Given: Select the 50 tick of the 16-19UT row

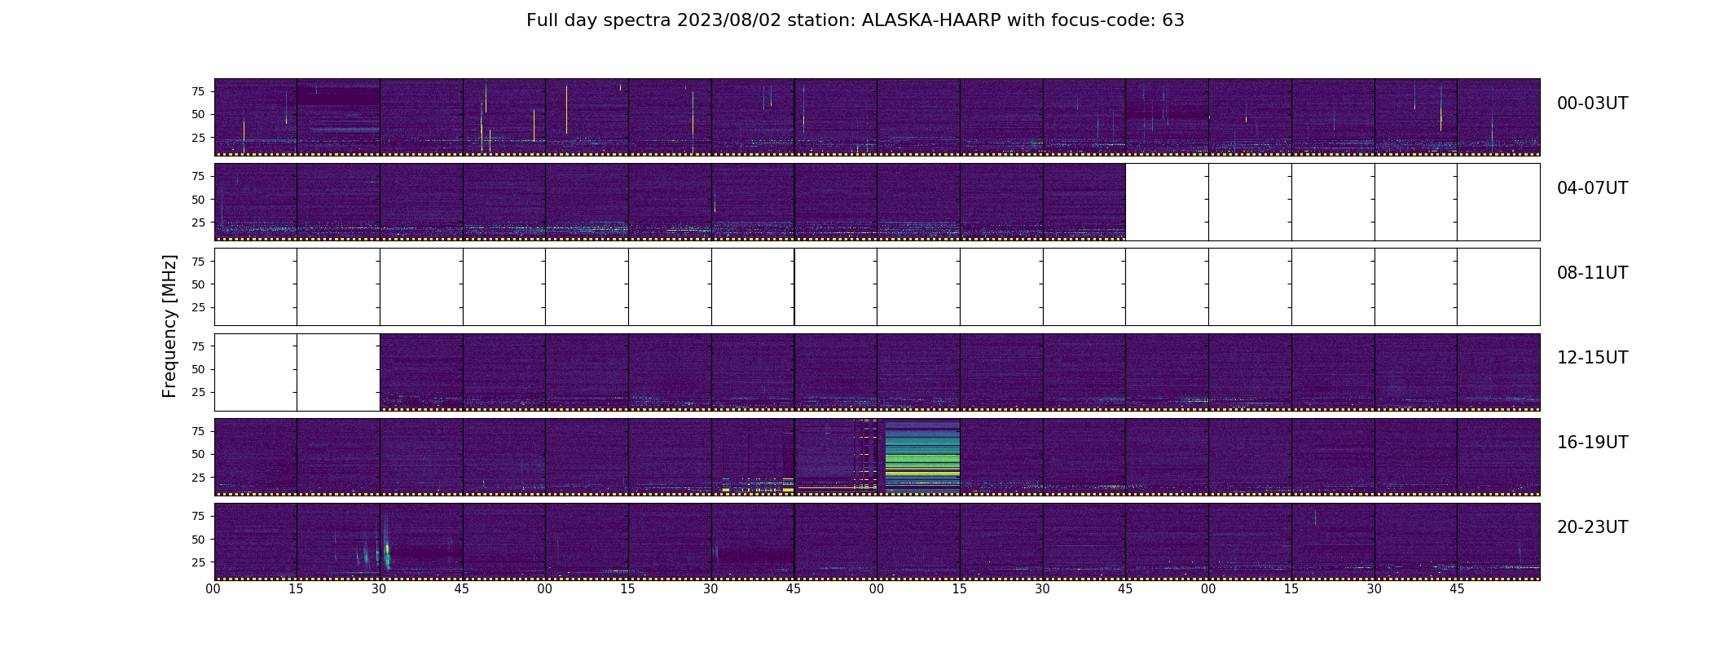Looking at the screenshot, I should [198, 454].
